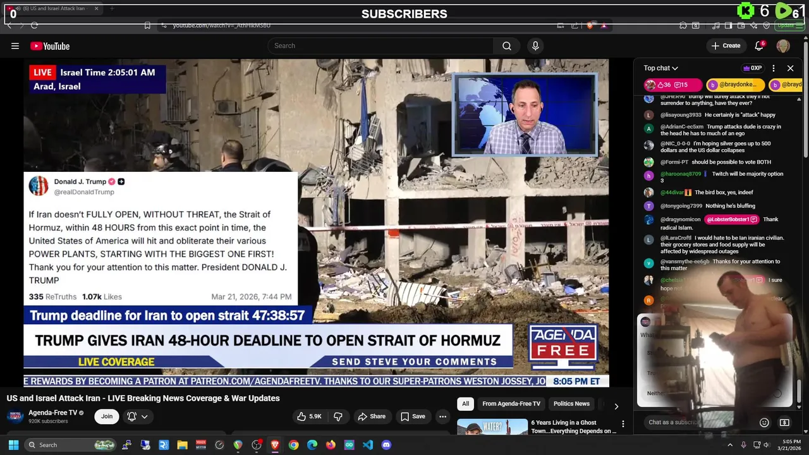Screen dimensions: 809x455
Task: Open File Explorer from taskbar
Action: 182,445
